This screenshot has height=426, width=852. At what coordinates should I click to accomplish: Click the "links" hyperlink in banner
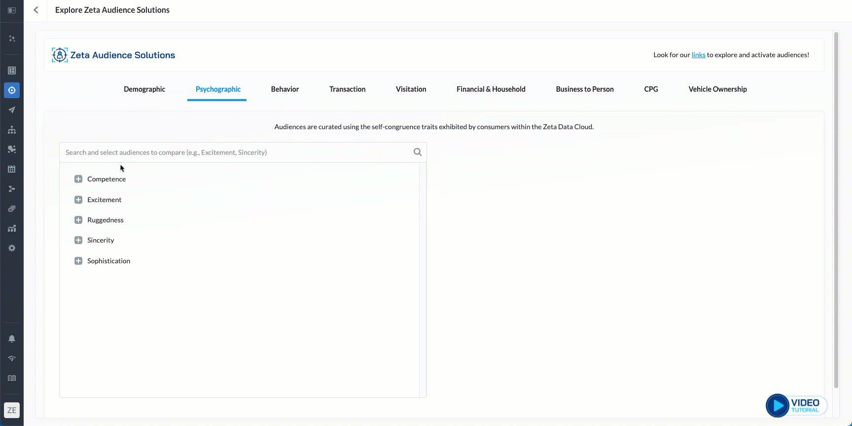click(x=698, y=55)
